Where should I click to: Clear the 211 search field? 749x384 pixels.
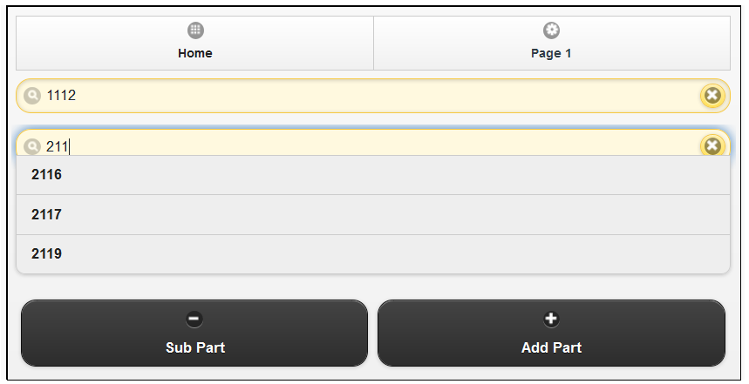(x=712, y=145)
